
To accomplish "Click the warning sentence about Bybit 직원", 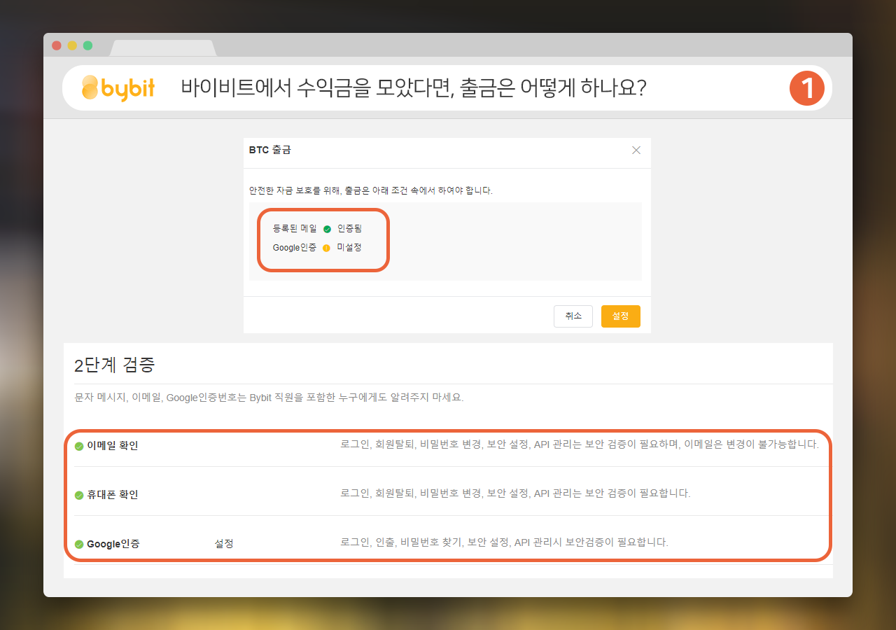I will tap(269, 398).
